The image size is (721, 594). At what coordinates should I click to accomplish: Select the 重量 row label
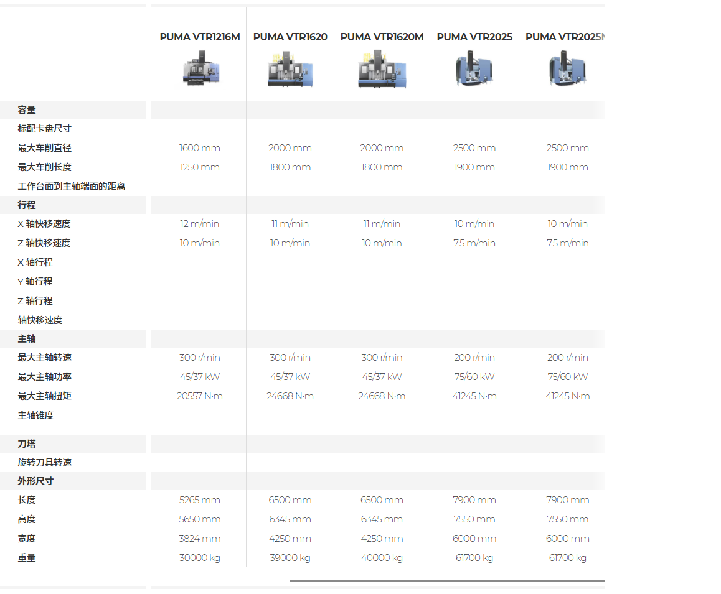coord(27,558)
